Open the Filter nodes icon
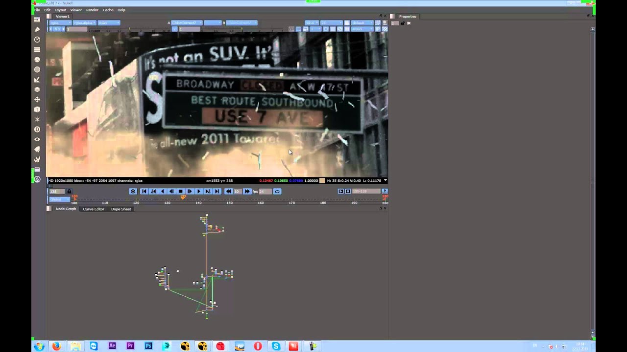 pos(37,69)
